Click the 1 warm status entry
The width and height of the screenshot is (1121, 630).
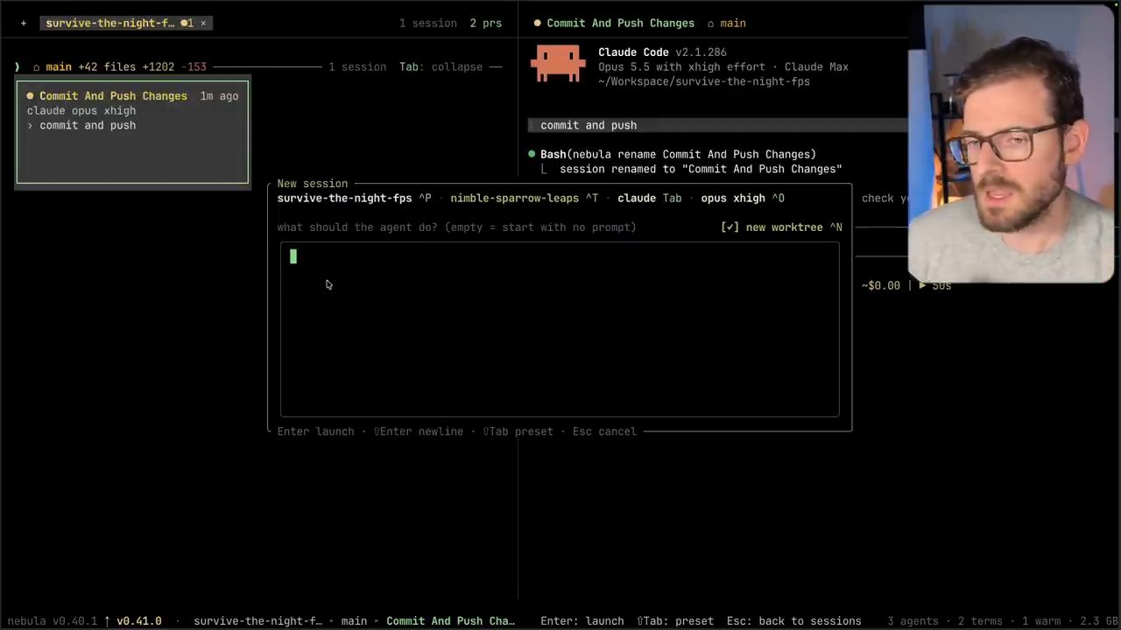tap(1041, 621)
